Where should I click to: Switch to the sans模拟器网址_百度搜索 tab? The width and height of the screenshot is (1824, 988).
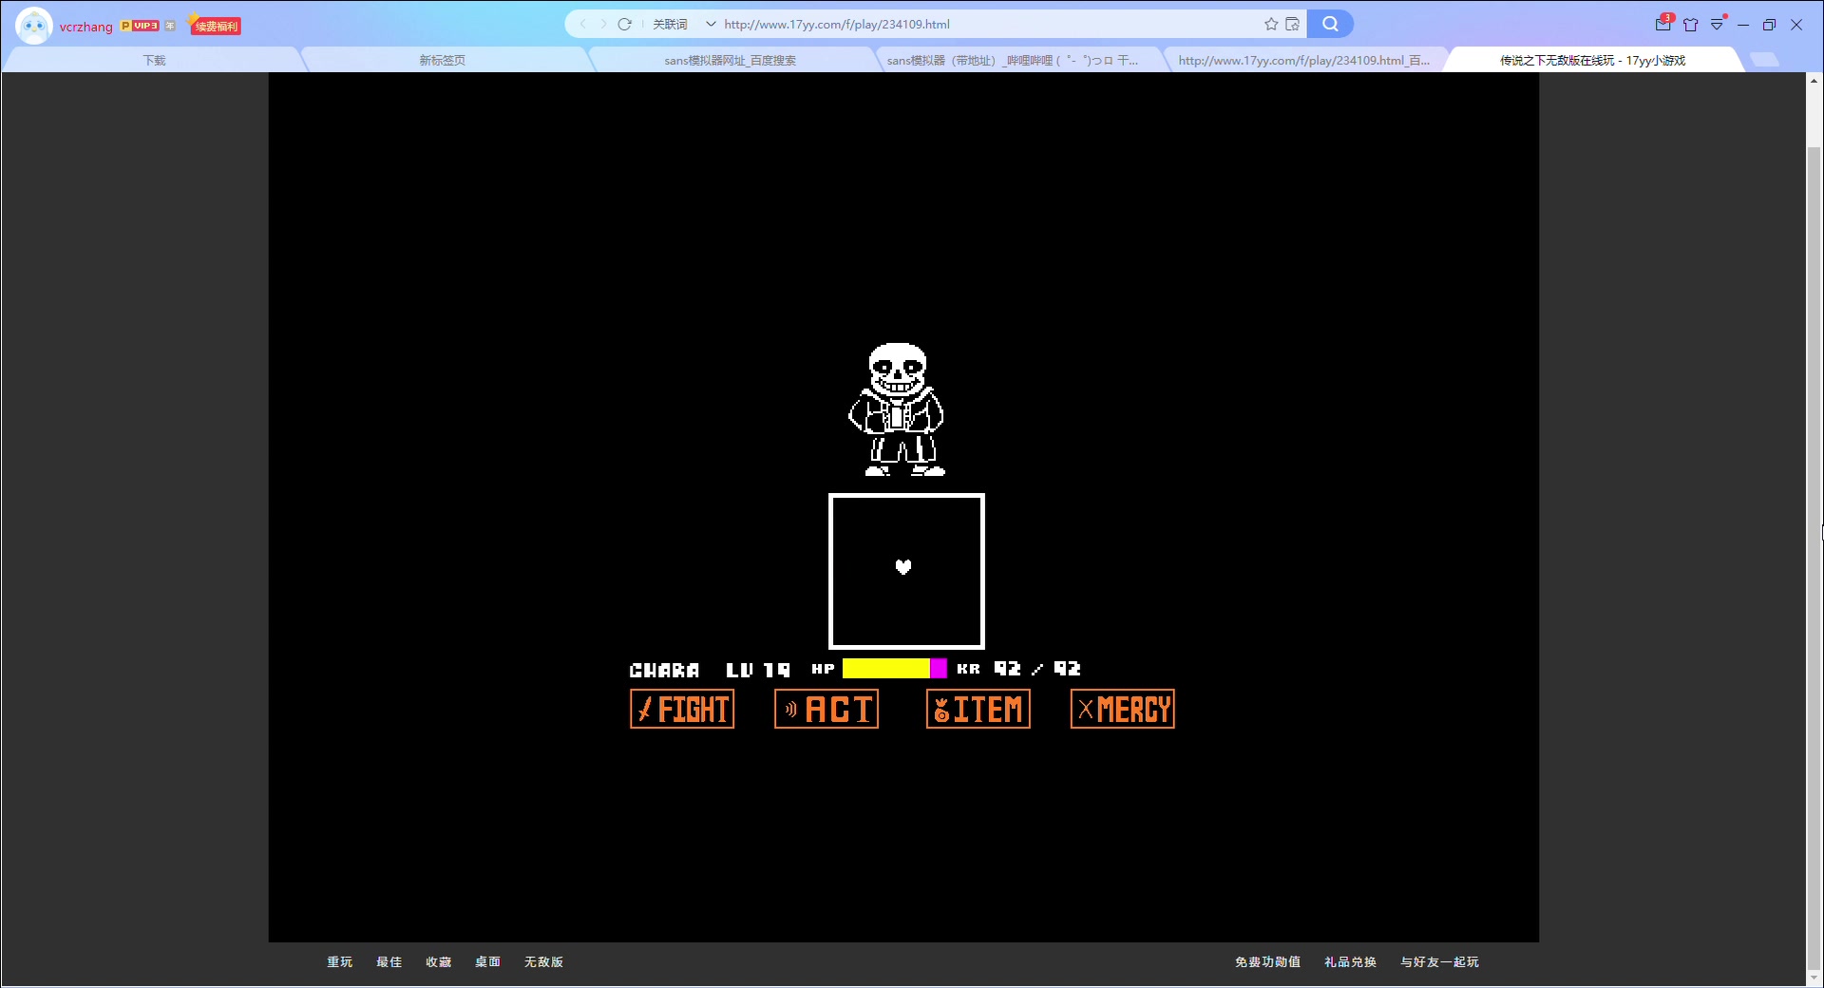[730, 60]
